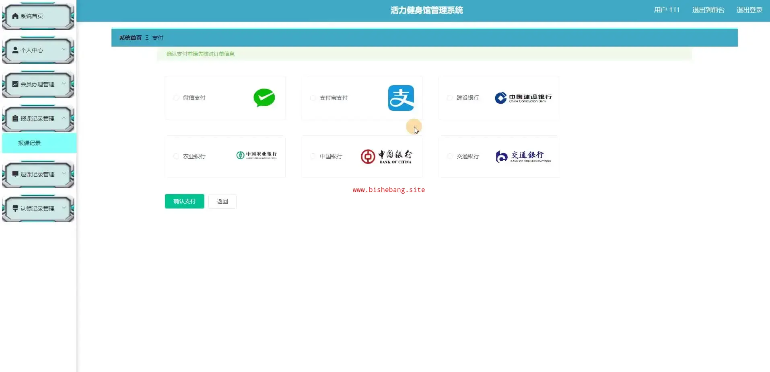
Task: Click the 活力健身馆管理系统 title
Action: (x=427, y=10)
